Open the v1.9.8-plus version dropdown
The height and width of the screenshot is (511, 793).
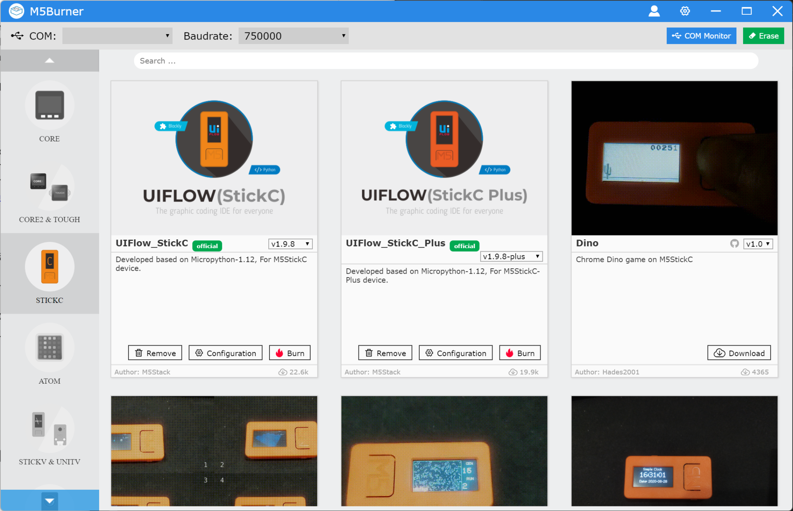click(x=511, y=256)
